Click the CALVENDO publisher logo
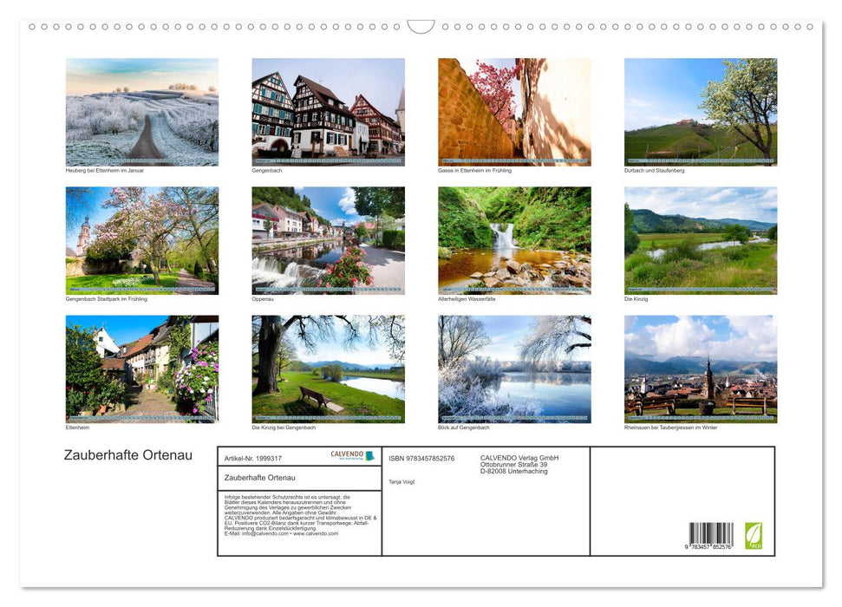842x607 pixels. point(346,454)
